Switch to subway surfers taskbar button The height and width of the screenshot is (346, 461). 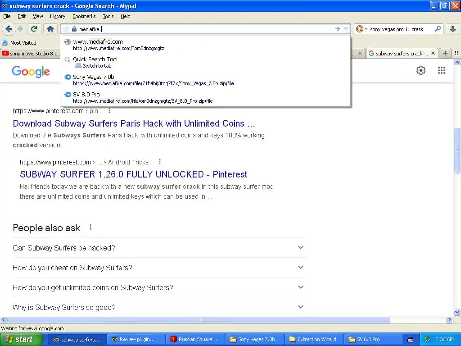click(x=77, y=339)
